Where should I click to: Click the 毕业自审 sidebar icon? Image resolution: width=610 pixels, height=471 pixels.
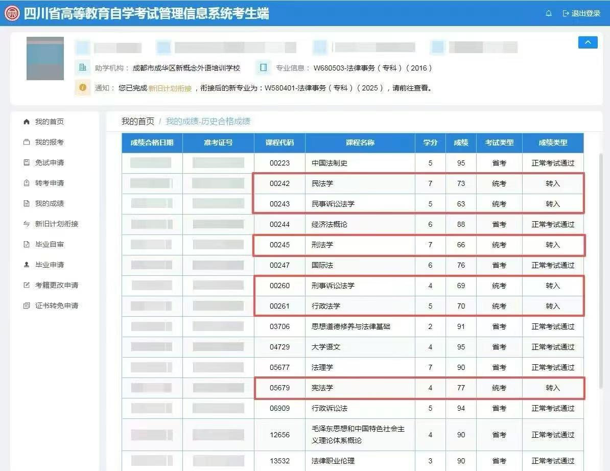click(x=27, y=244)
